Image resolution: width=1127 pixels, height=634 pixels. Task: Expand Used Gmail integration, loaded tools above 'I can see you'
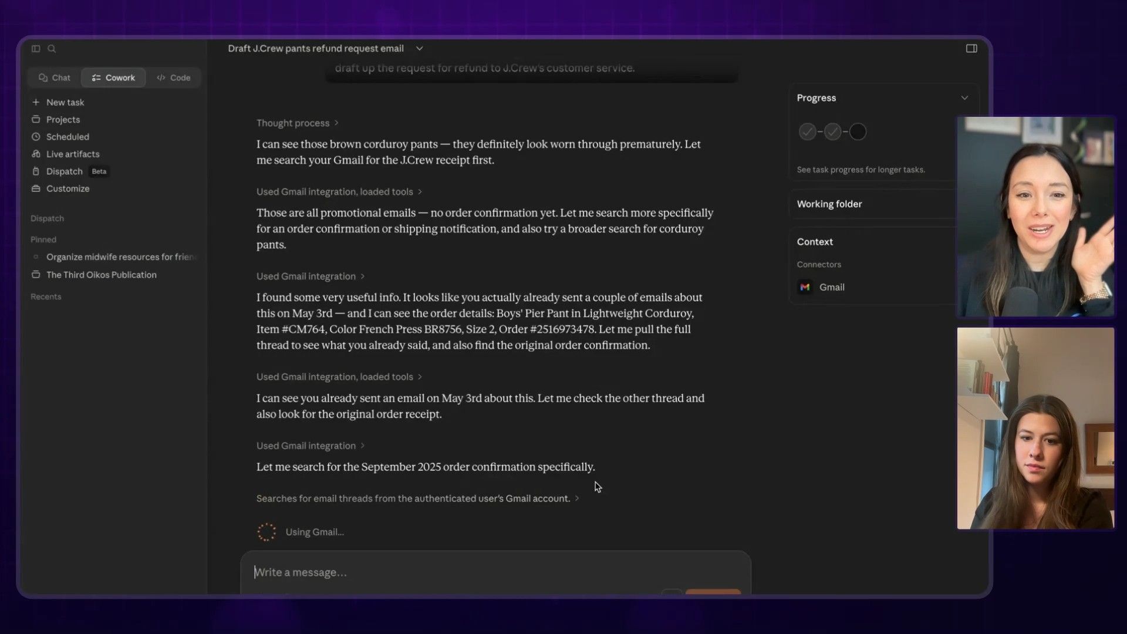[339, 377]
